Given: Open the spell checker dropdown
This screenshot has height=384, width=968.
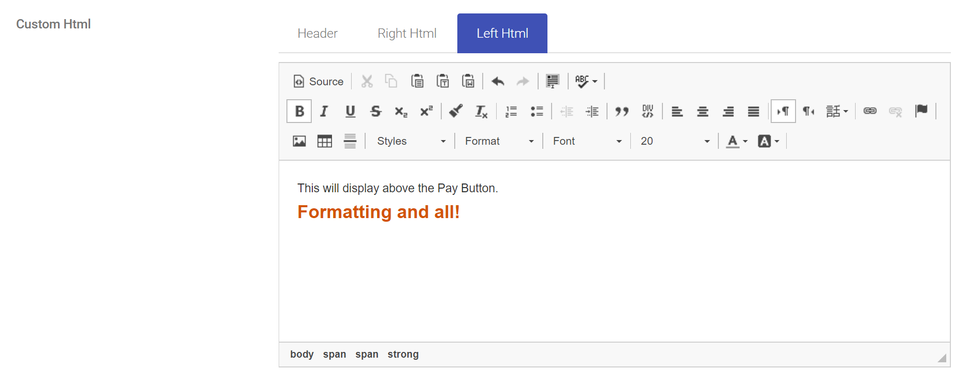Looking at the screenshot, I should 586,81.
